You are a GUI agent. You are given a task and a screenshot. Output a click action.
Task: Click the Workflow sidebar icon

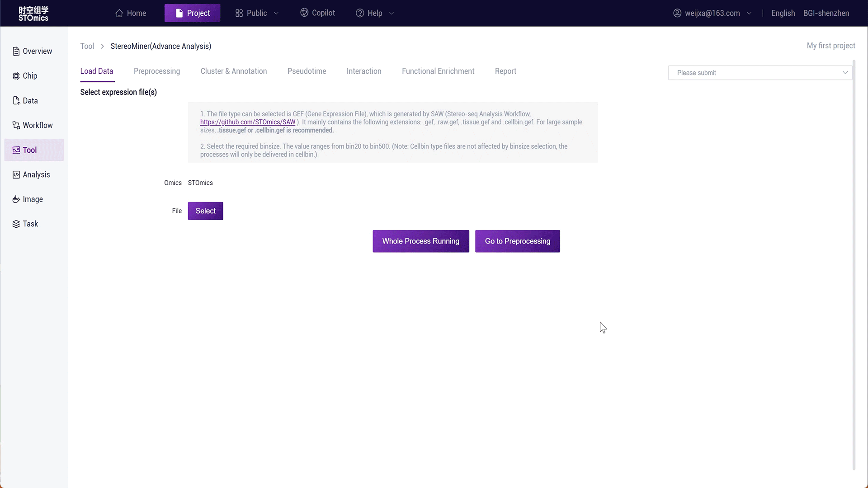pyautogui.click(x=16, y=125)
